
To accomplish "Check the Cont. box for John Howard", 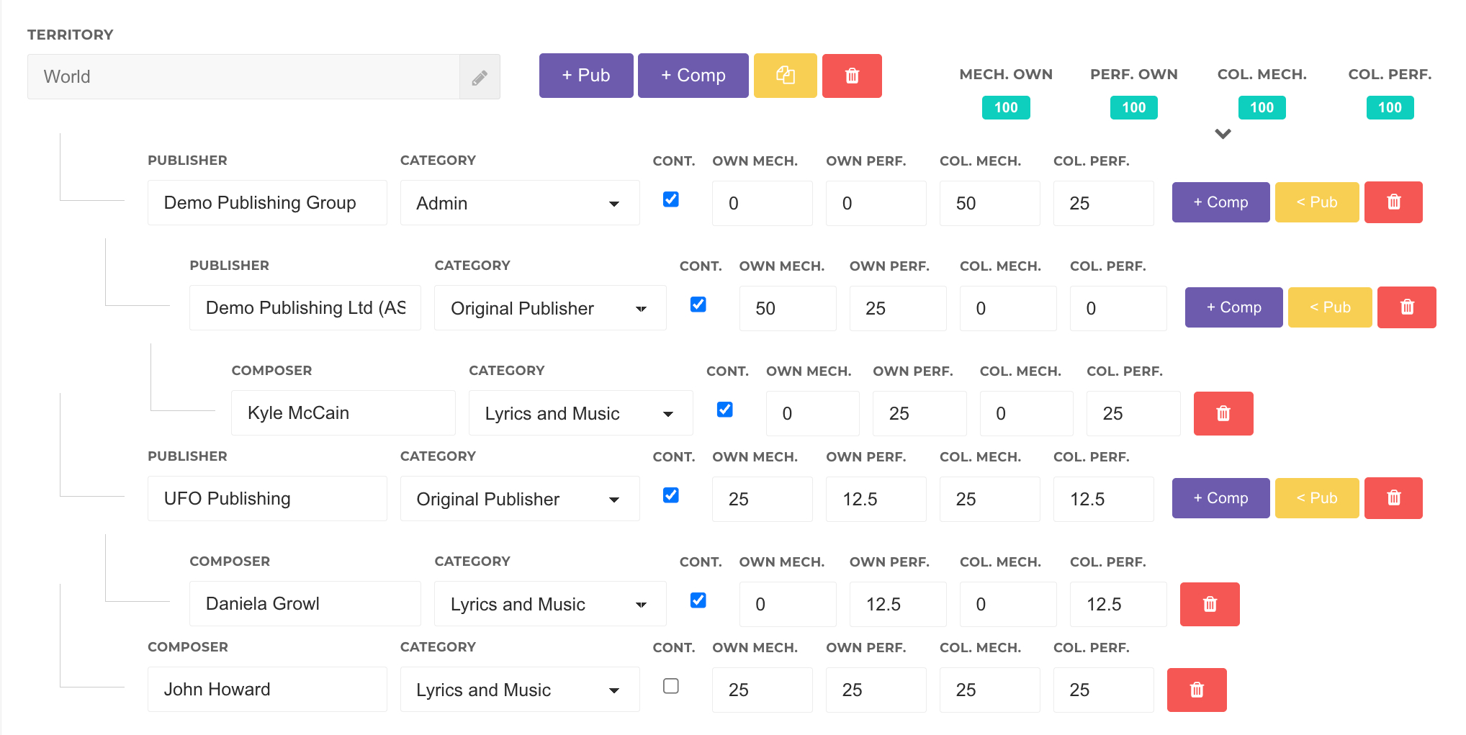I will 670,686.
